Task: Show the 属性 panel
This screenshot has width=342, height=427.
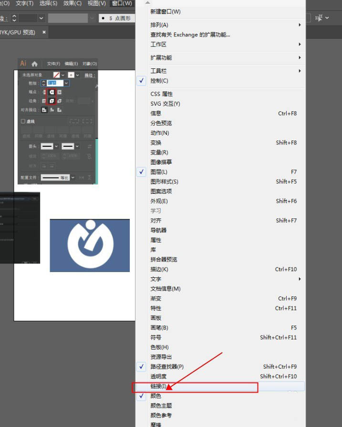Action: [x=220, y=240]
